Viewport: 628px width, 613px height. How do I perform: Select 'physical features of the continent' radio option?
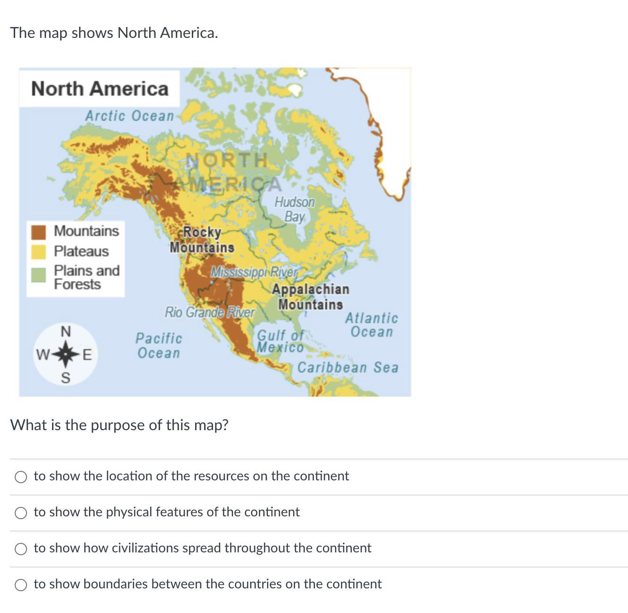(21, 513)
